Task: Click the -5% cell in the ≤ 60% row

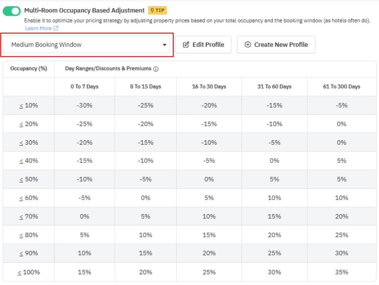Action: (x=84, y=198)
